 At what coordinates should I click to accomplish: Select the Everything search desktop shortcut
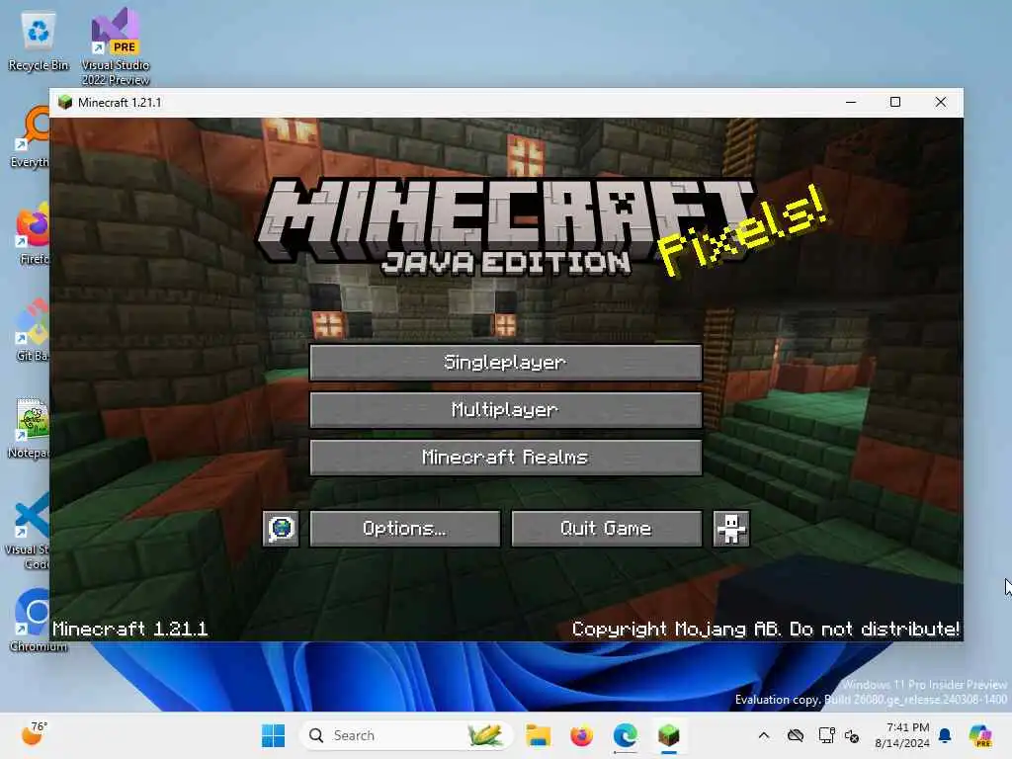tap(30, 137)
